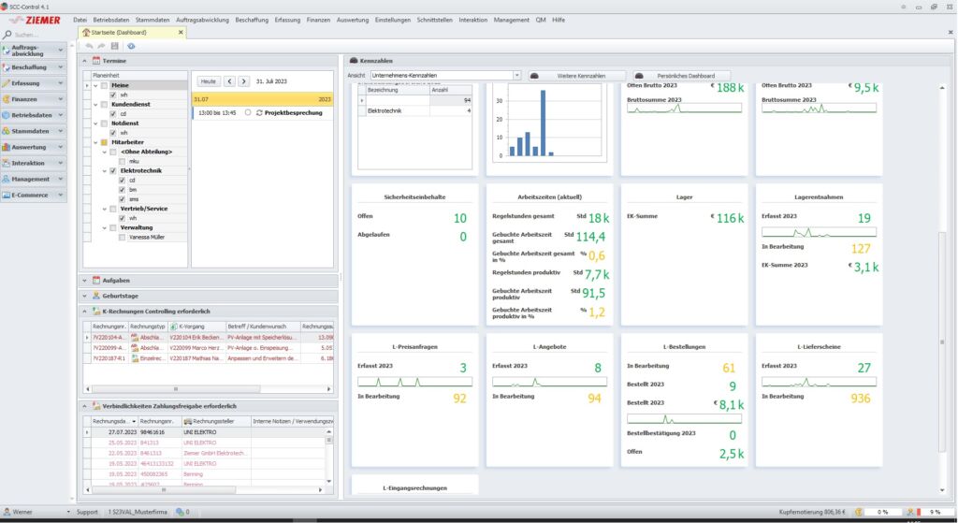Screen dimensions: 958x523
Task: Close the Startseite (Dashboard) tab
Action: pos(181,33)
